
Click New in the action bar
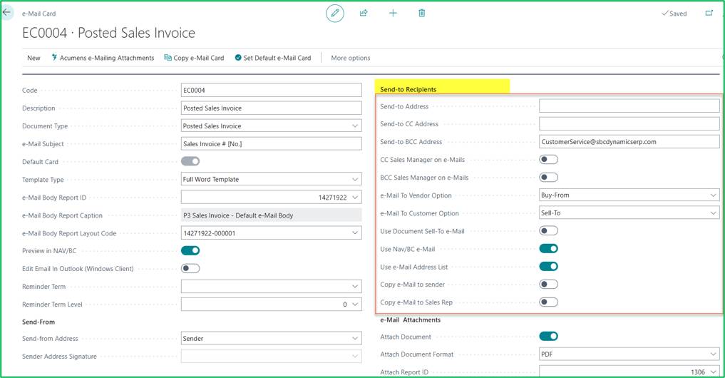pos(34,58)
